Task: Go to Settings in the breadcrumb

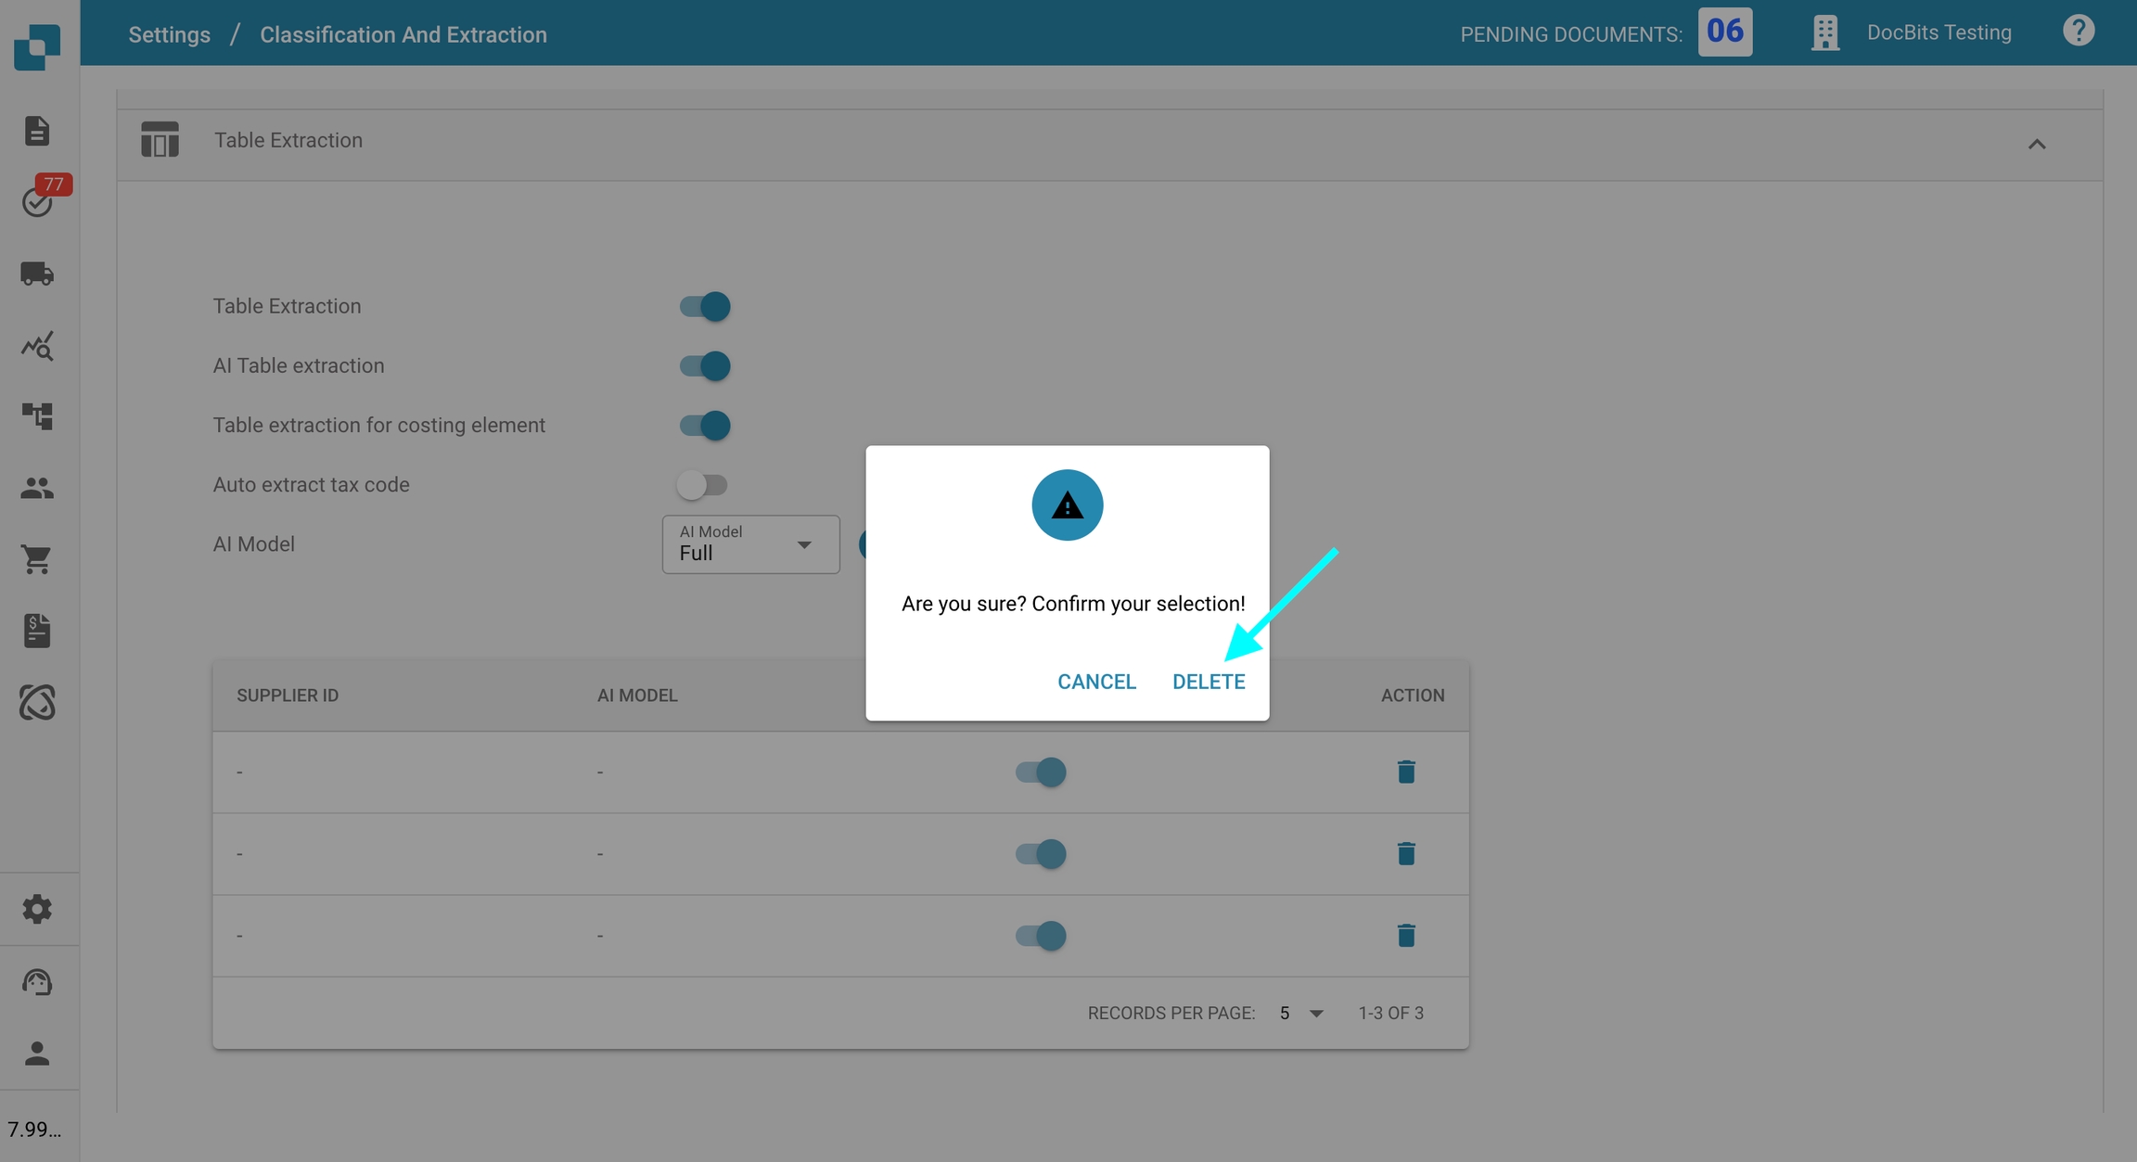Action: [x=169, y=34]
